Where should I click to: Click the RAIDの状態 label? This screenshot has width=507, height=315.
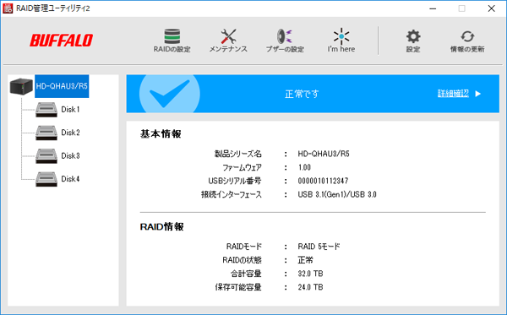pyautogui.click(x=243, y=260)
